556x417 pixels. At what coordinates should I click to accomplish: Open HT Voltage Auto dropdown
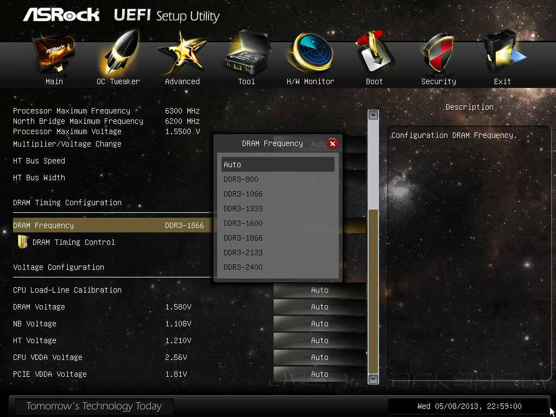[x=320, y=341]
